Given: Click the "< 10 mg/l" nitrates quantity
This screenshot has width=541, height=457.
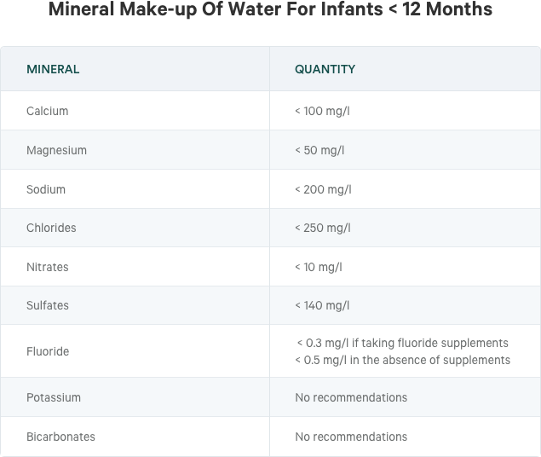Looking at the screenshot, I should [319, 267].
